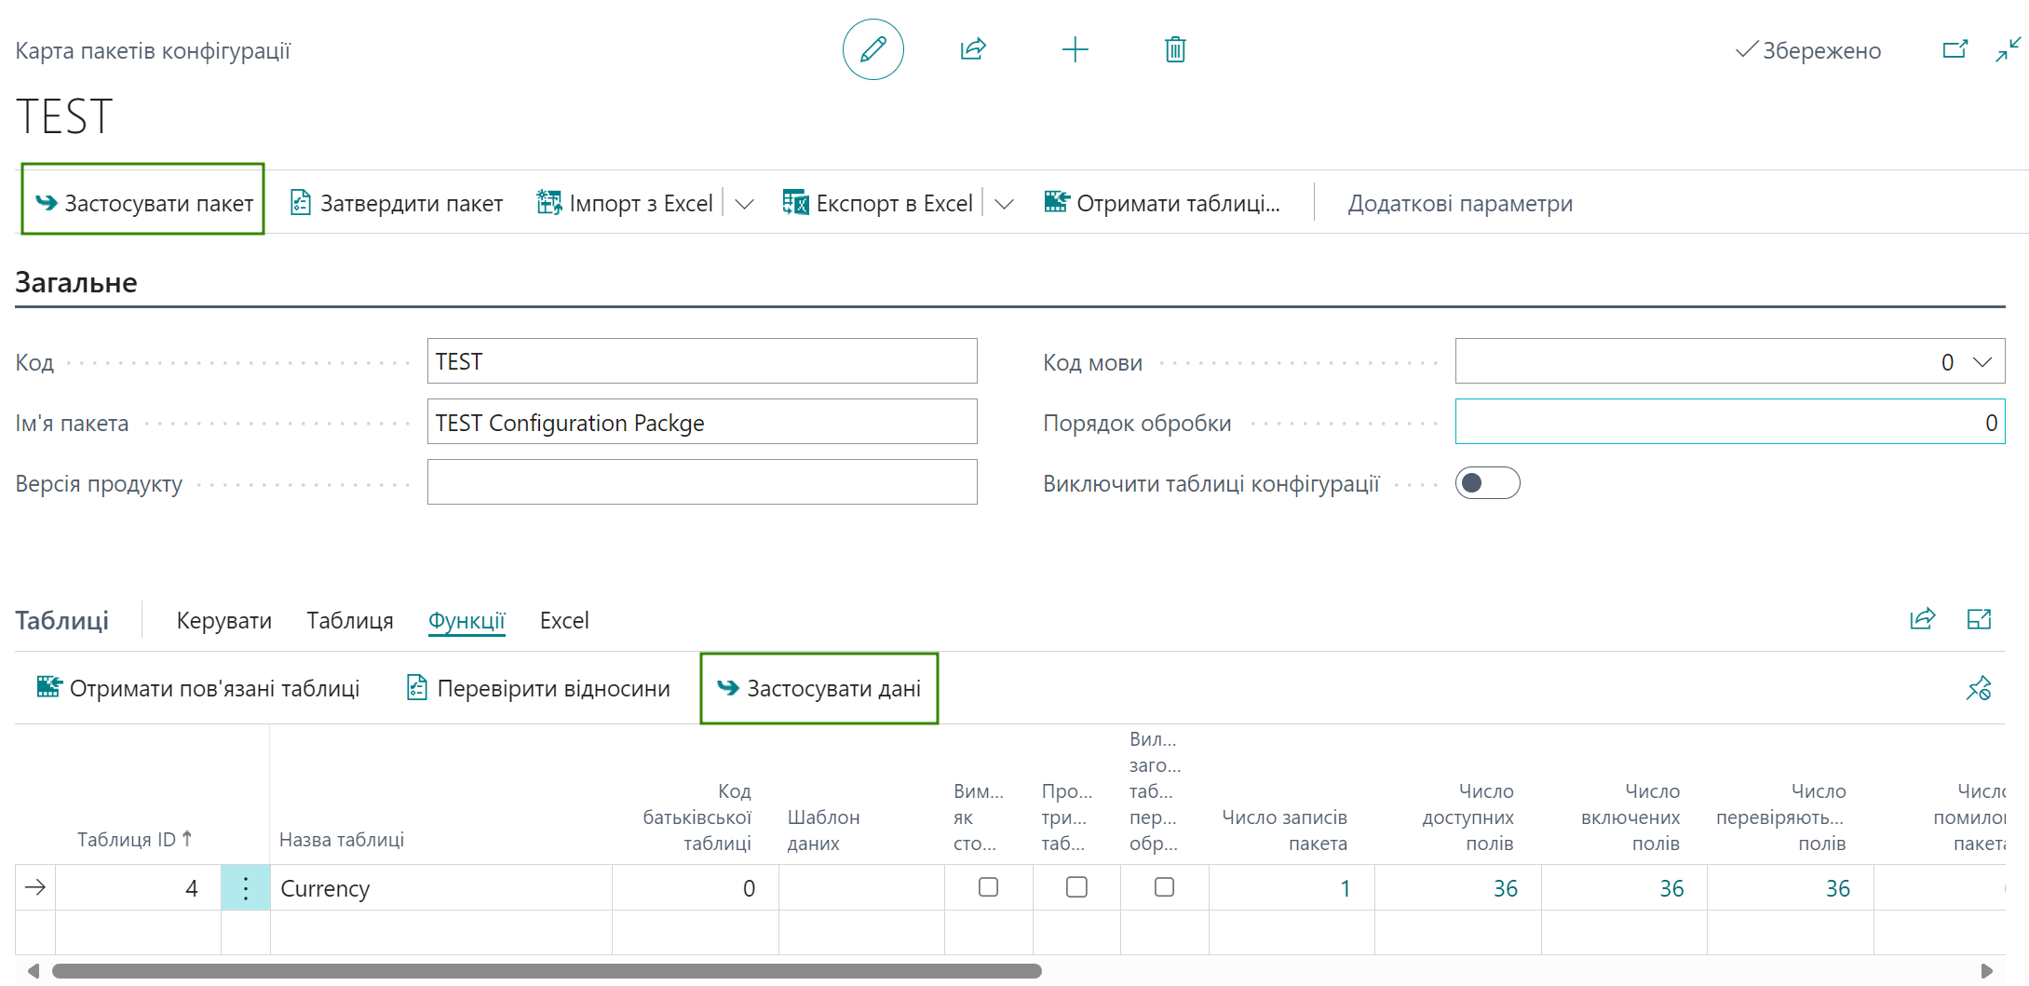Click the horizontal scrollbar under the table
This screenshot has height=986, width=2029.
click(547, 971)
